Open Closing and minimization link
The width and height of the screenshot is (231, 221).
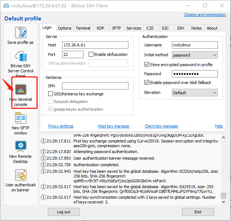tap(205, 15)
